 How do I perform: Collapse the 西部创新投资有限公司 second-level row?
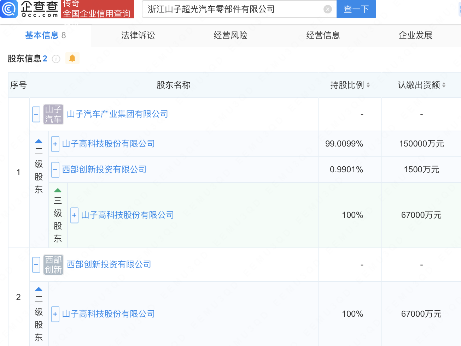pos(55,170)
